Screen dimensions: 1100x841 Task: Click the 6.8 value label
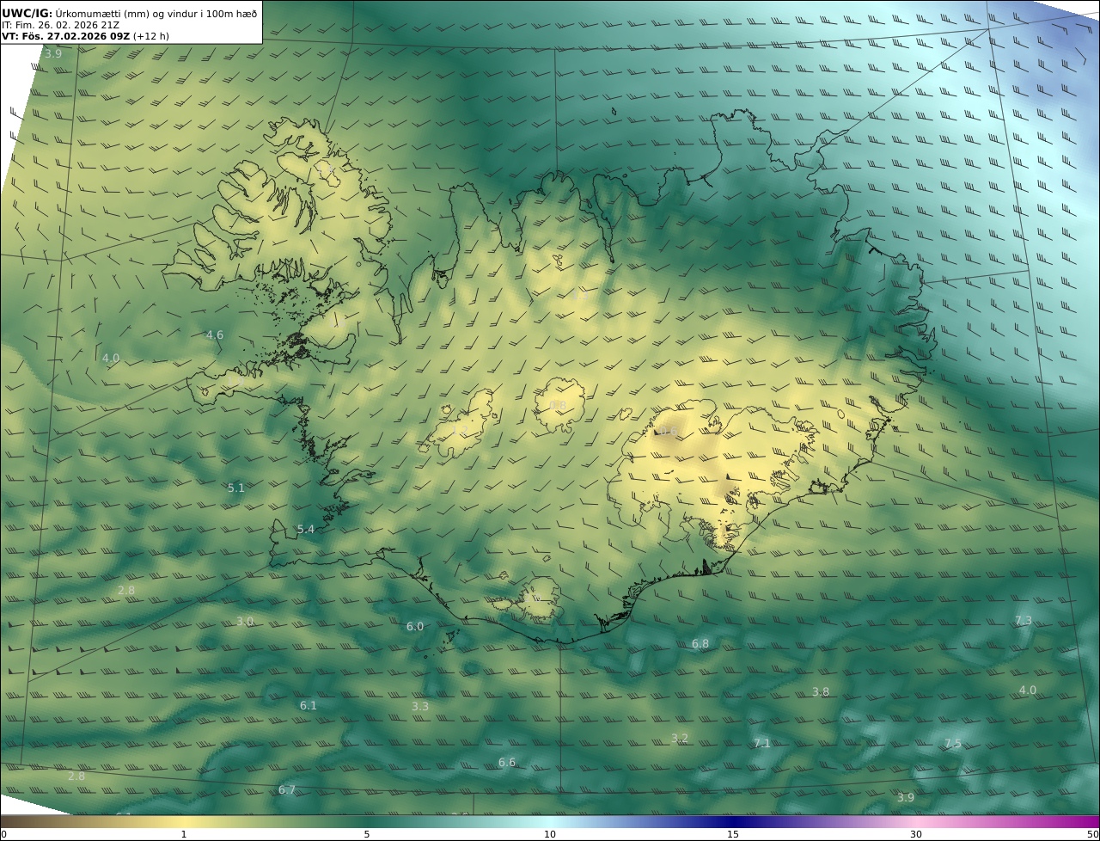(700, 644)
